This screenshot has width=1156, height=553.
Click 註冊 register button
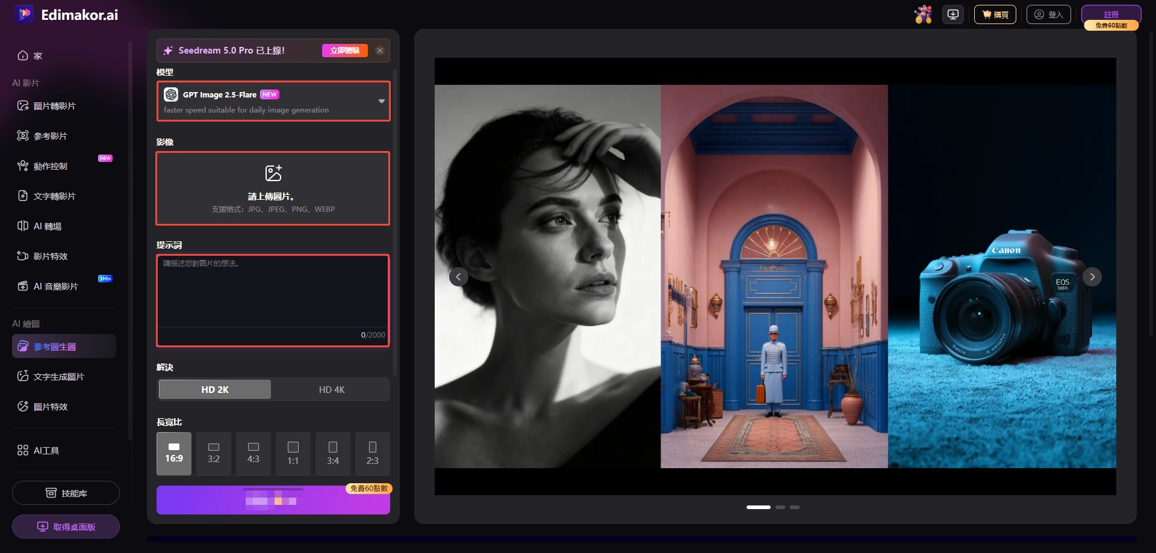(x=1111, y=14)
